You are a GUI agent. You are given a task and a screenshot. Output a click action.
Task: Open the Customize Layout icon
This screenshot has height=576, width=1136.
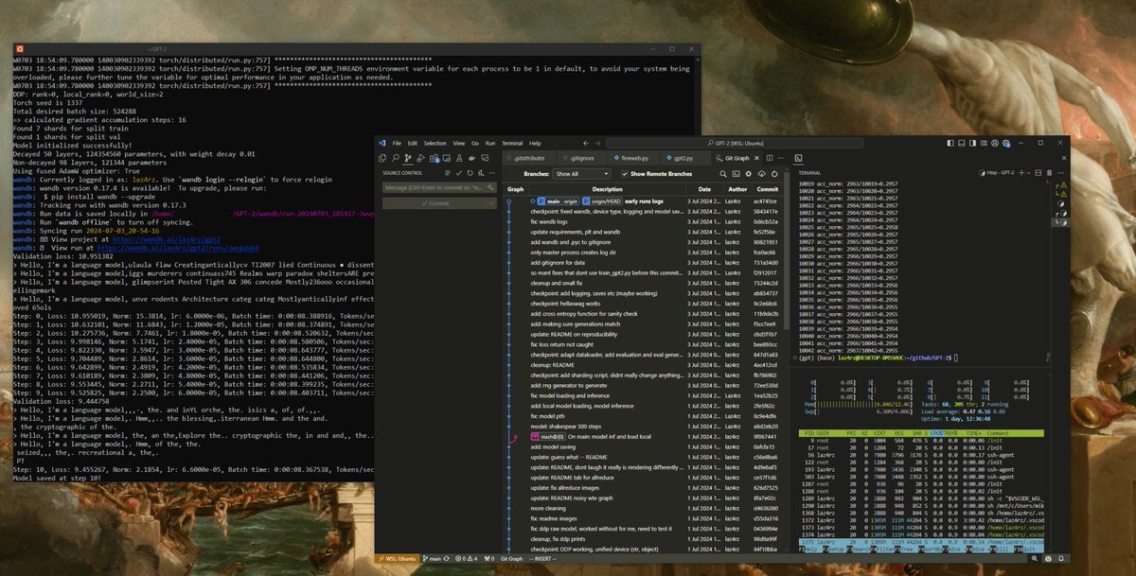[984, 143]
